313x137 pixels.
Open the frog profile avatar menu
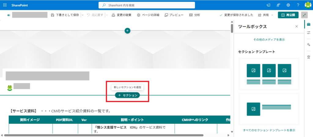[308, 5]
